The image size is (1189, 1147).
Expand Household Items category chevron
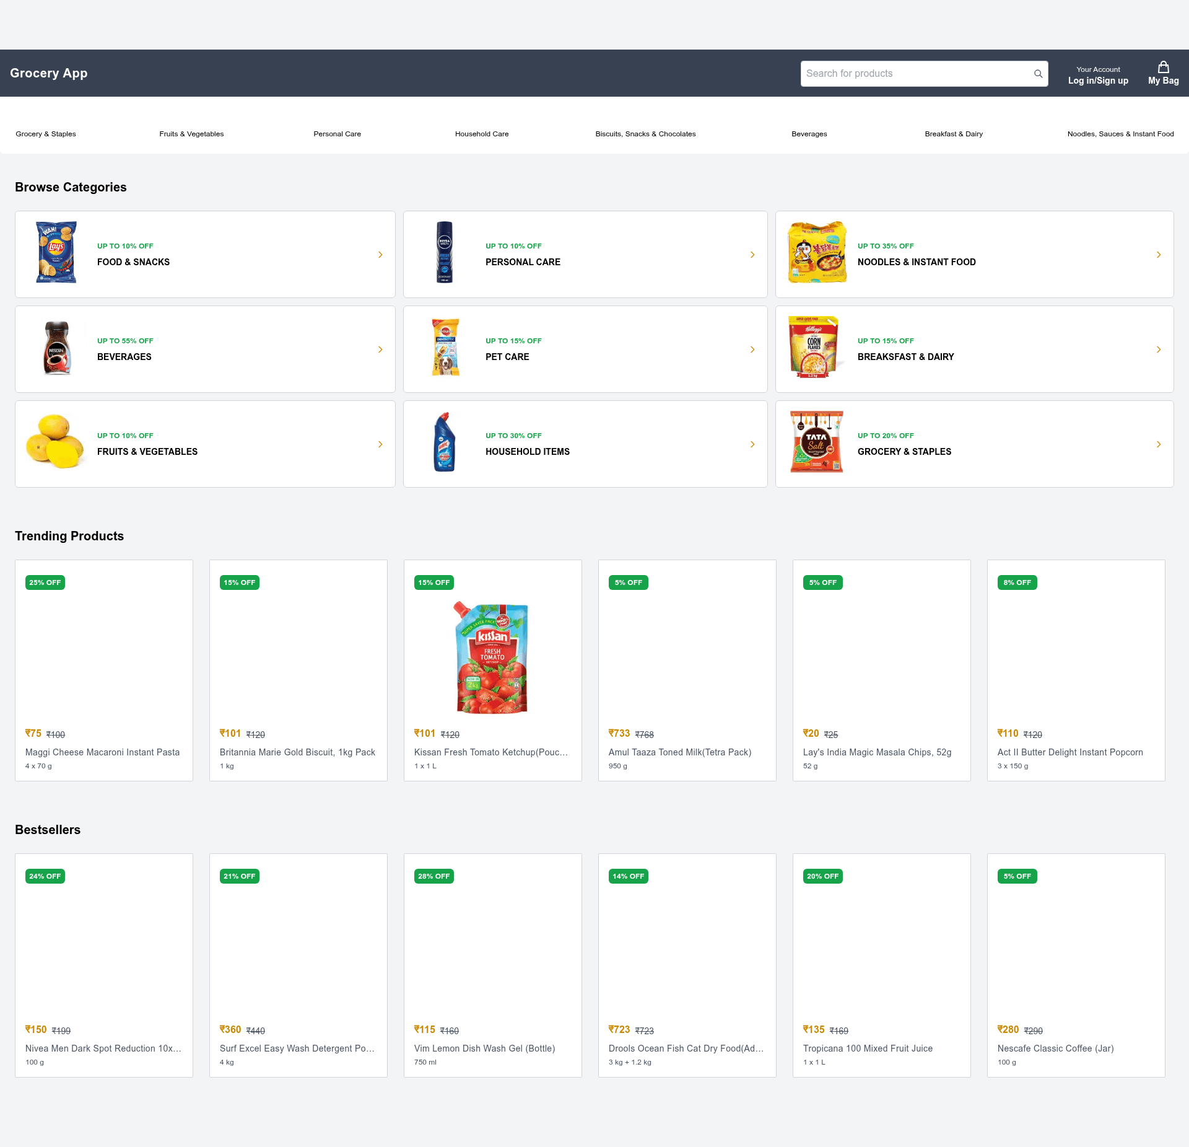(752, 444)
